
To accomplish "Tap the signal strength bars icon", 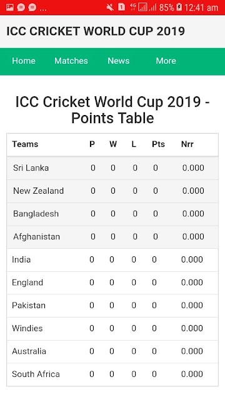I will coord(152,7).
